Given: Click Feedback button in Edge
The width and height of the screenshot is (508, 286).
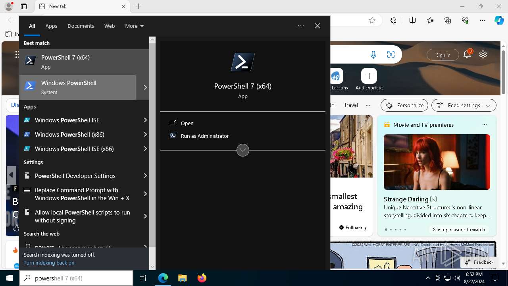Looking at the screenshot, I should click(x=479, y=262).
